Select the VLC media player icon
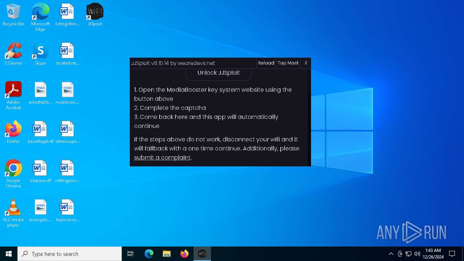The width and height of the screenshot is (464, 261). pos(13,213)
